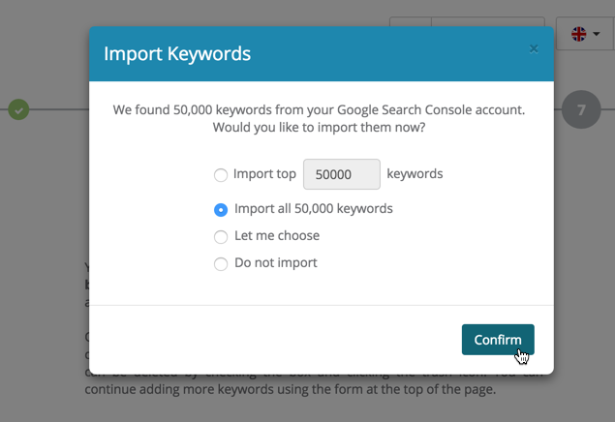Focus the 50000 keyword count field
The image size is (615, 422).
(341, 174)
